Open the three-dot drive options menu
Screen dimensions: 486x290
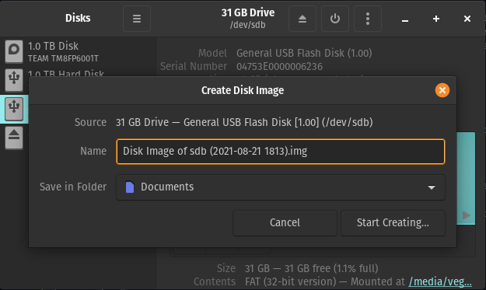(x=368, y=19)
